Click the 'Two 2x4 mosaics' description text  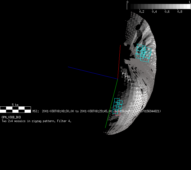tap(36, 121)
